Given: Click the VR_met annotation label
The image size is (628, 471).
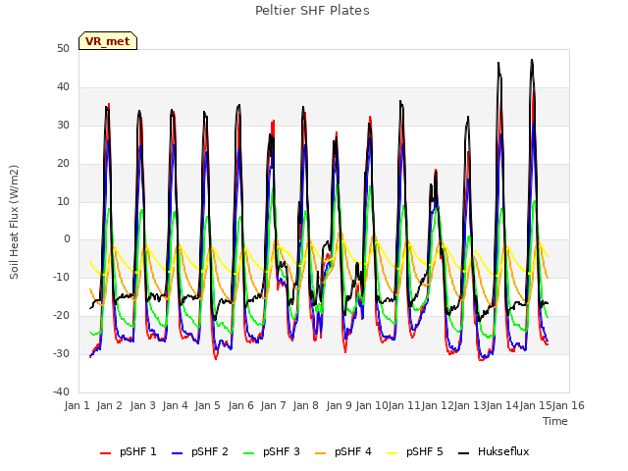Looking at the screenshot, I should 108,41.
